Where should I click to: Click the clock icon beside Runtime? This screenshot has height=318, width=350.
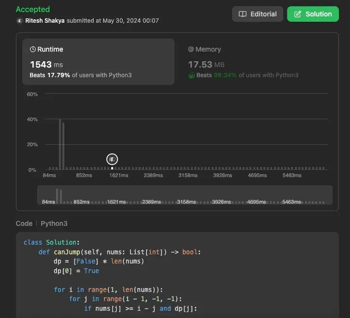[x=33, y=49]
